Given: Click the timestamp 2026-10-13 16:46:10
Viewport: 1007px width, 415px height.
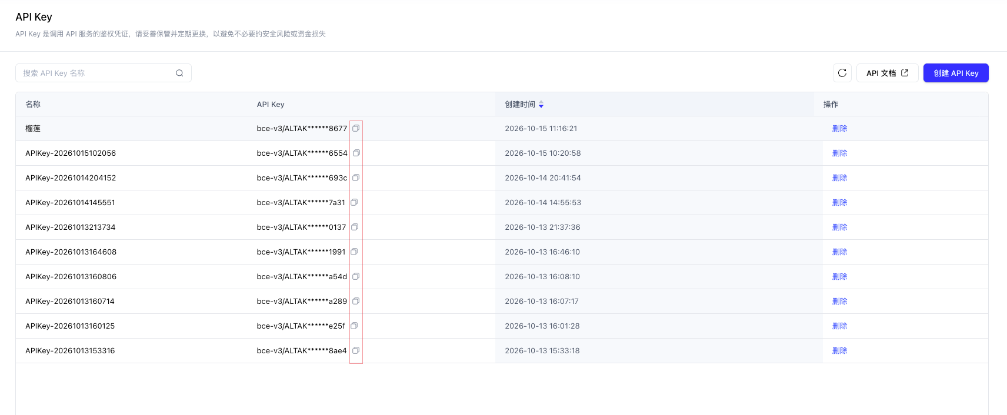Looking at the screenshot, I should pos(542,252).
